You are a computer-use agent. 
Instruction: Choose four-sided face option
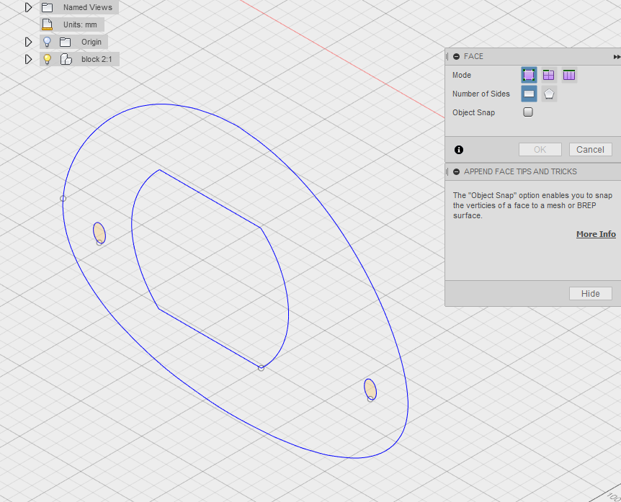click(529, 94)
